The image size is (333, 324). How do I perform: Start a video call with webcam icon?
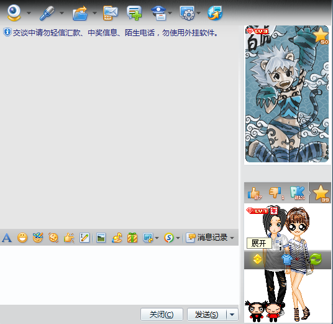14,13
